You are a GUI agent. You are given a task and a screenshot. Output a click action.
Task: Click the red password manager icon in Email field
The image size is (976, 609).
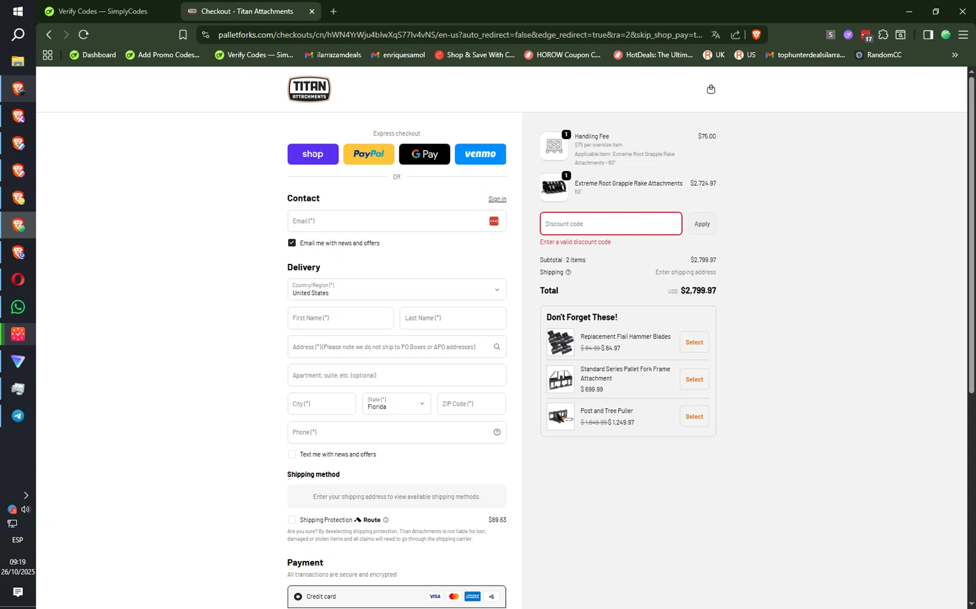(x=494, y=221)
